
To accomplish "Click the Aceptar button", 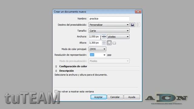I will coord(99,97).
